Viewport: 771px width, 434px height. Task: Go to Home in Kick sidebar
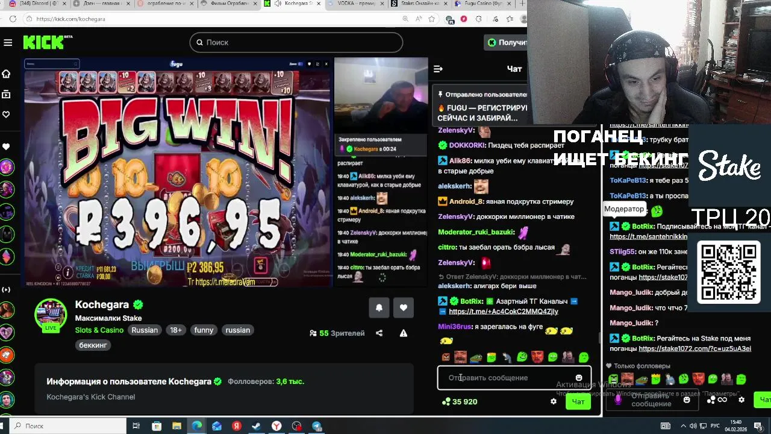[x=6, y=74]
